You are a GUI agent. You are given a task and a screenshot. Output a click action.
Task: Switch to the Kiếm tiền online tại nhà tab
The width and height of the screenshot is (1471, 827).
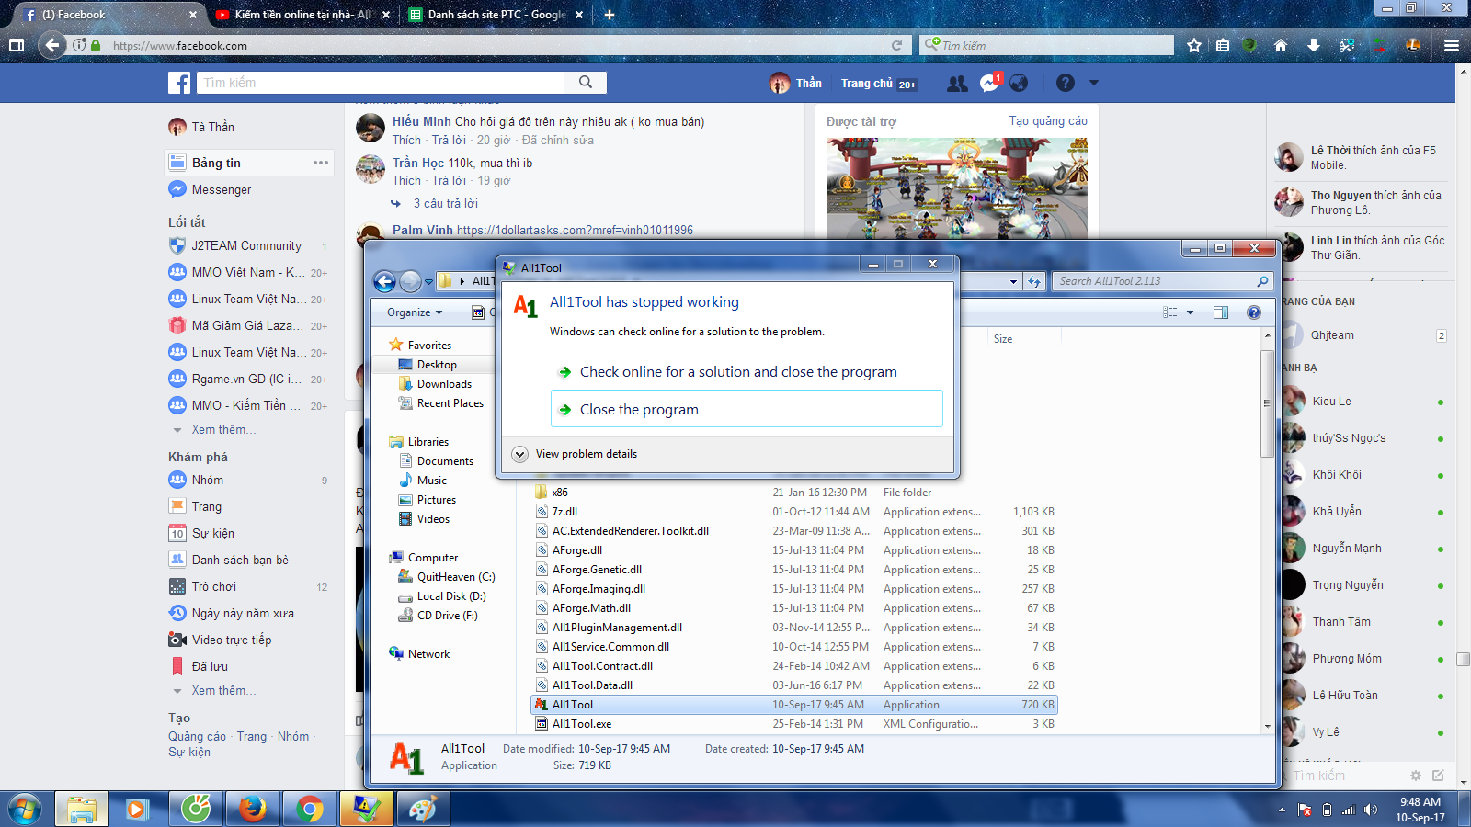click(302, 15)
